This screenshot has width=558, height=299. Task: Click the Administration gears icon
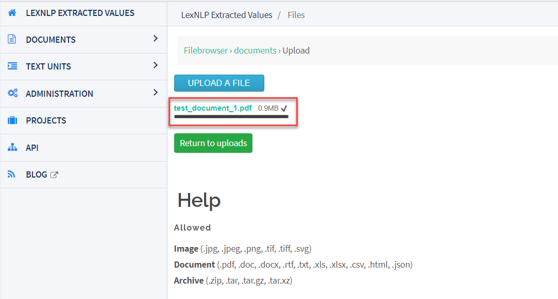12,93
